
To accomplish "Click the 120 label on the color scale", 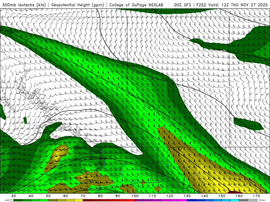I will tap(170, 196).
